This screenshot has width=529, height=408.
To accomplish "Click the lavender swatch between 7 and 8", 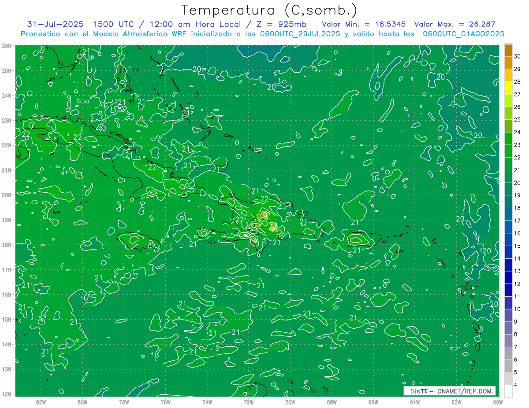I will click(508, 340).
